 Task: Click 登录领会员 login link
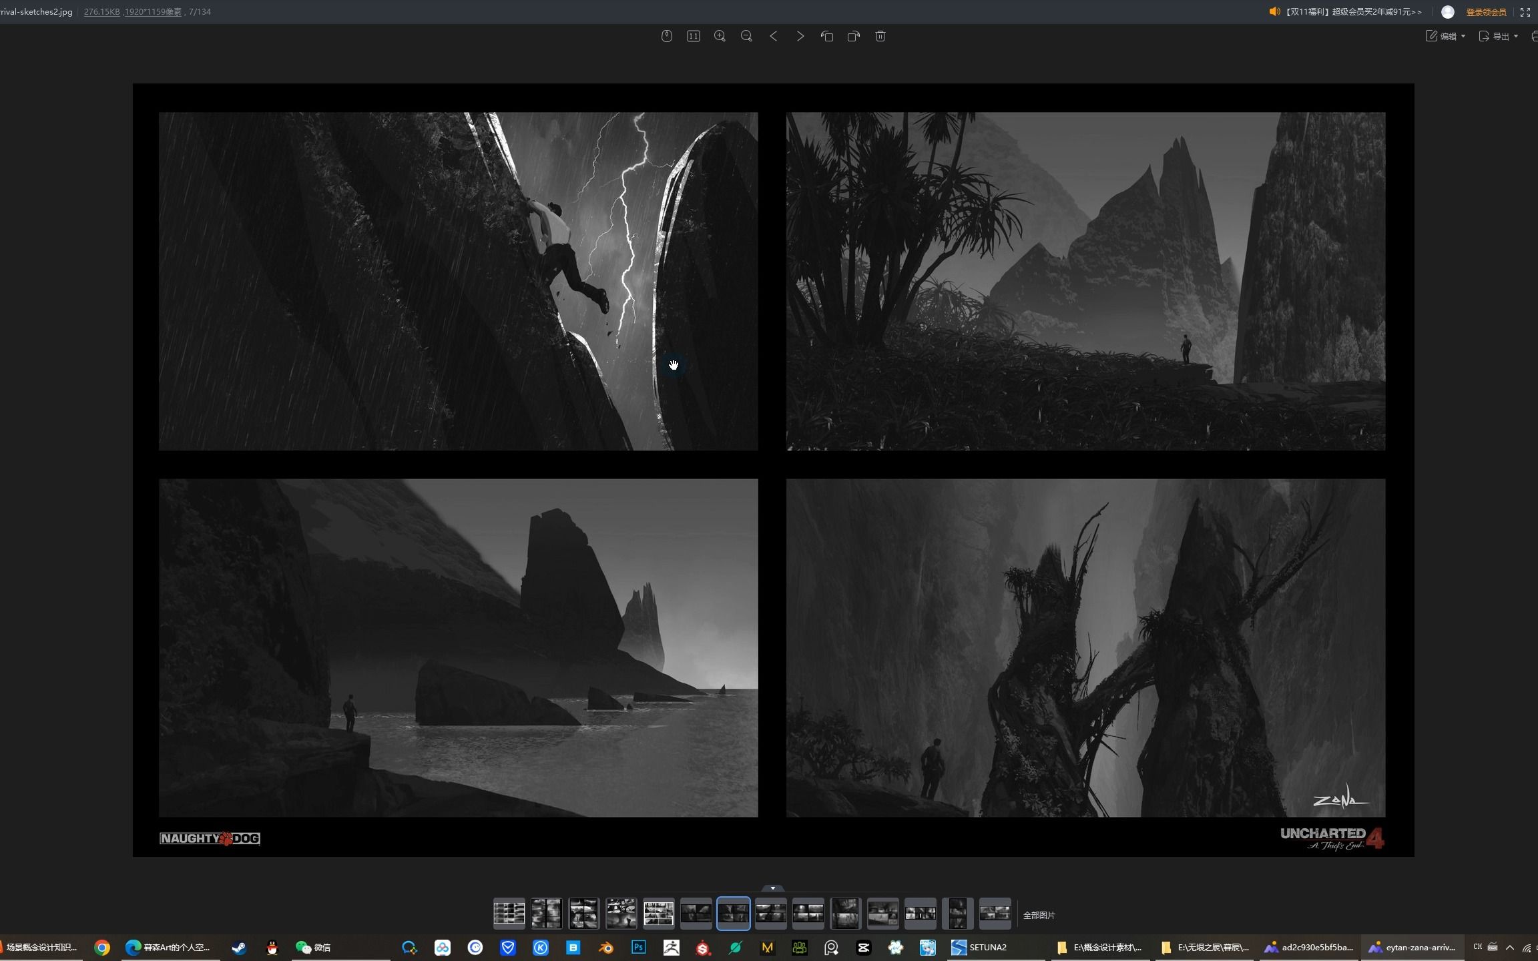1485,12
